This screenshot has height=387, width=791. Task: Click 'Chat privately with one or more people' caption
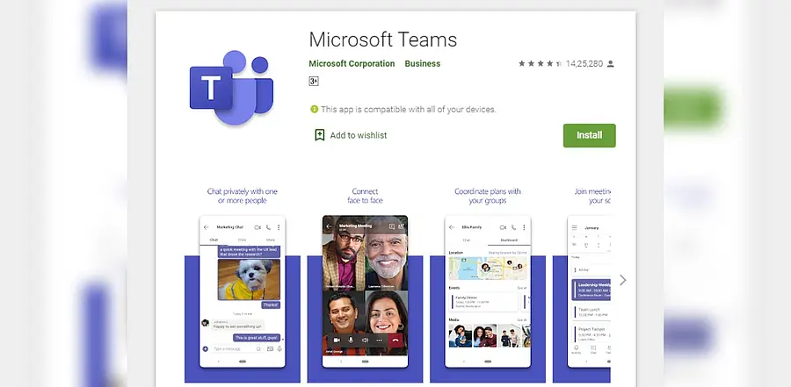point(243,196)
